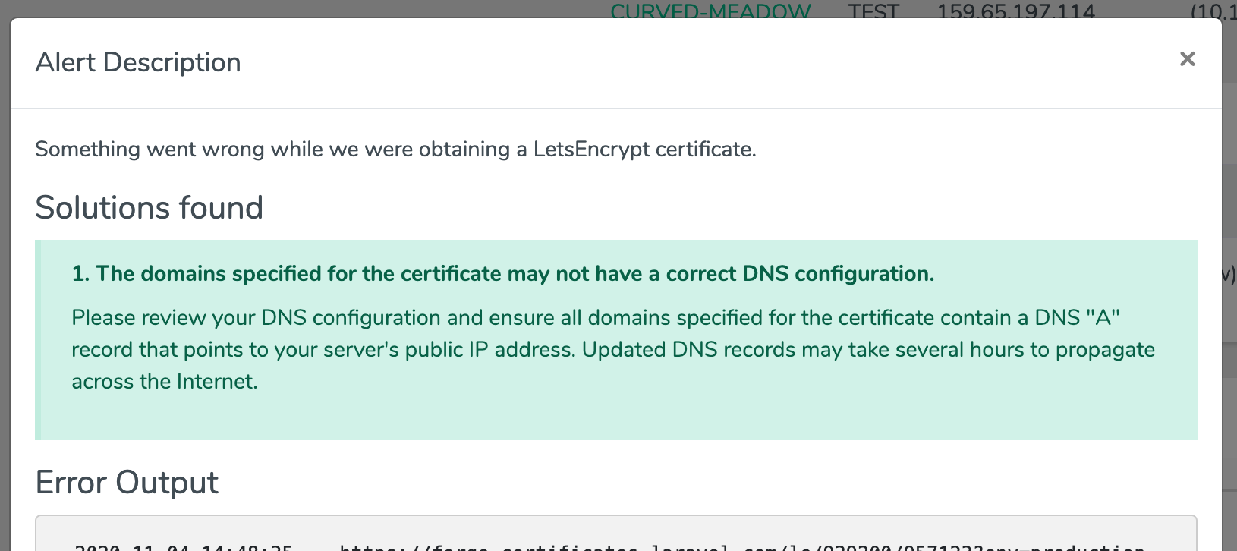
Task: Select the 159.65.197.114 IP address
Action: pos(1016,11)
